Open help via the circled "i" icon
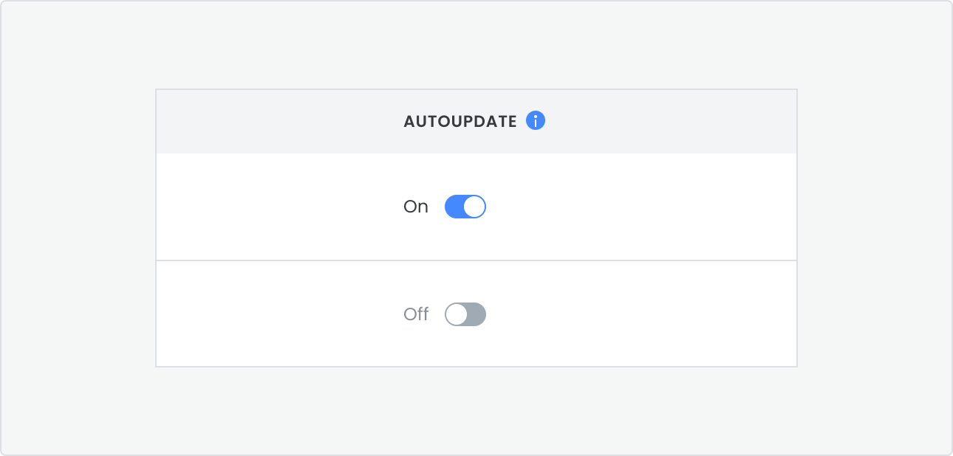 [x=536, y=120]
